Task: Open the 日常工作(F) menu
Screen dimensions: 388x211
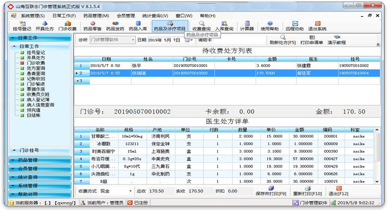Action: (x=64, y=16)
